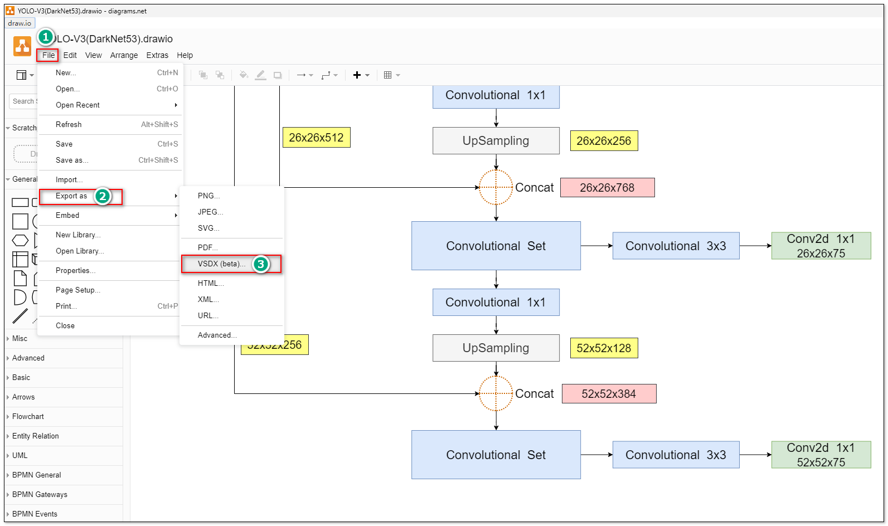This screenshot has height=526, width=888.
Task: Expand the Basic shape library
Action: (64, 377)
